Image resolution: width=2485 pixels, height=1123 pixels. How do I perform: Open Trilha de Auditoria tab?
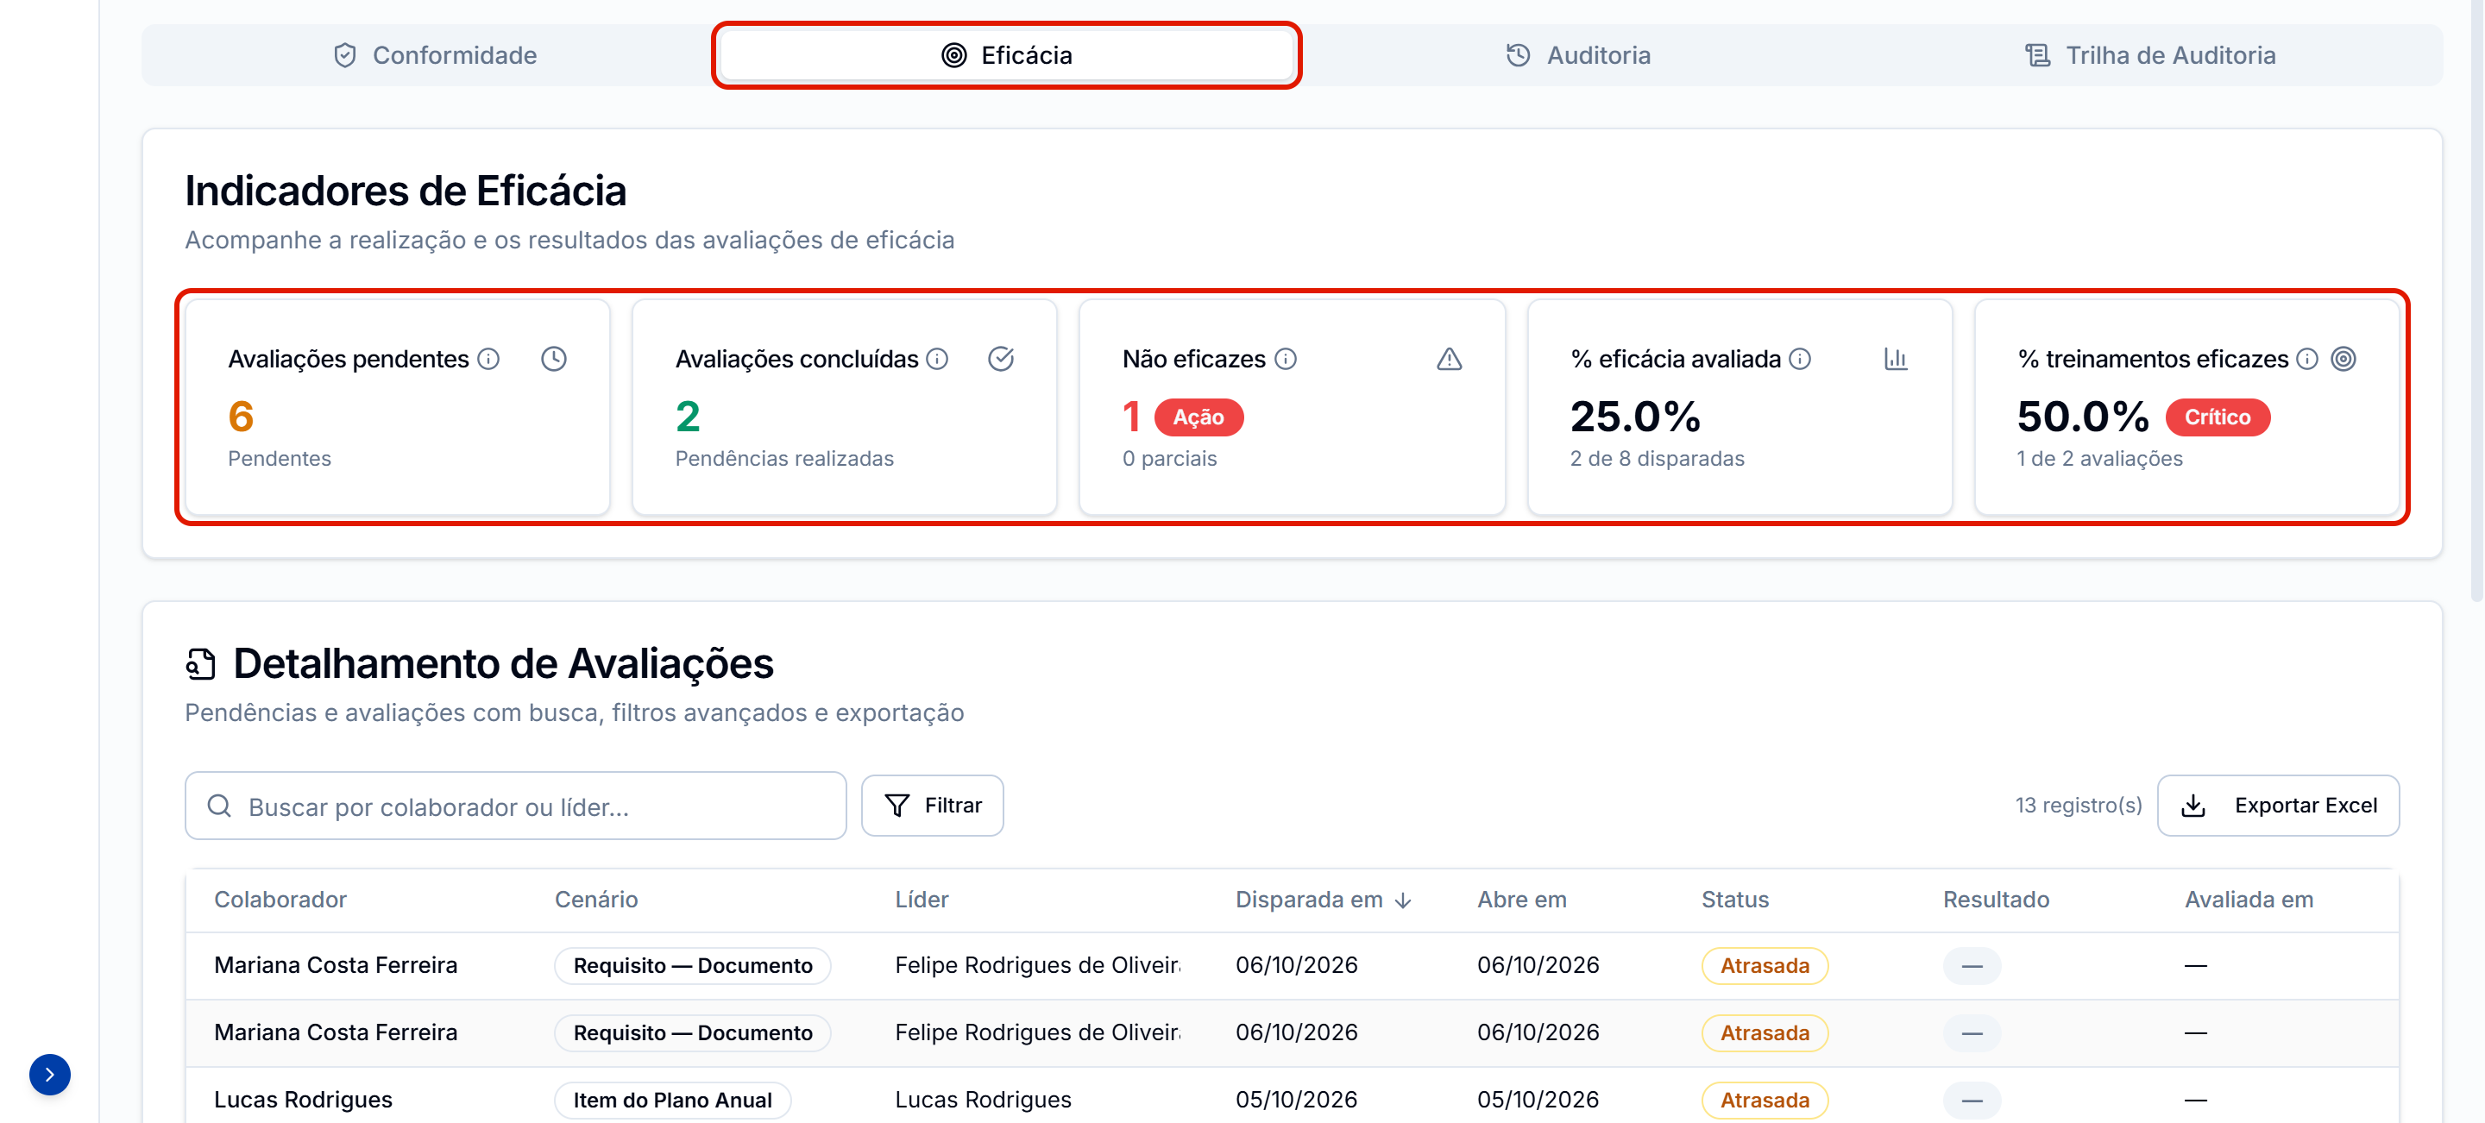2150,55
